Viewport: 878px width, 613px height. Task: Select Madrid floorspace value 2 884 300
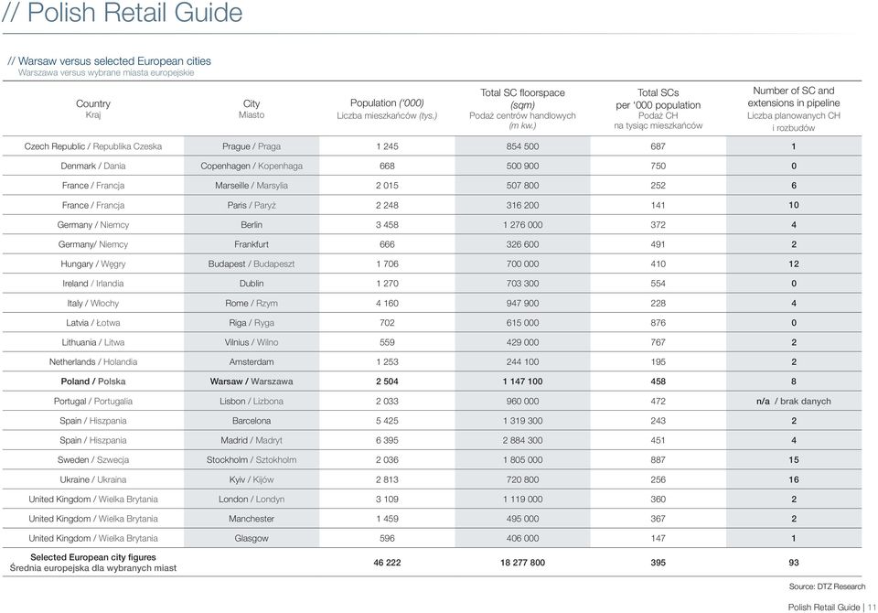click(522, 440)
